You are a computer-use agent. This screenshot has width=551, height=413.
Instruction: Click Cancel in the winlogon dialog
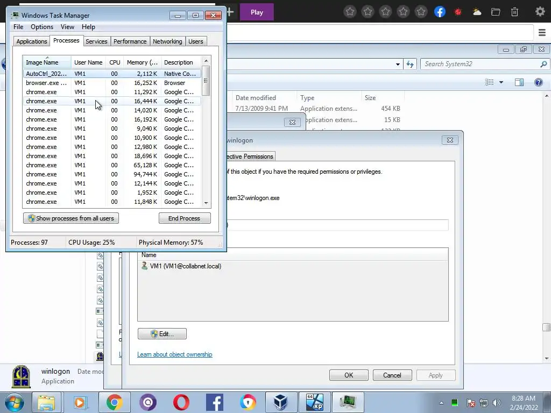point(392,375)
